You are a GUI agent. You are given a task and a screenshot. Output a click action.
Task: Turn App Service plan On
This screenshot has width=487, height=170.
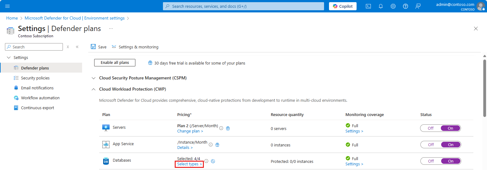pos(451,145)
